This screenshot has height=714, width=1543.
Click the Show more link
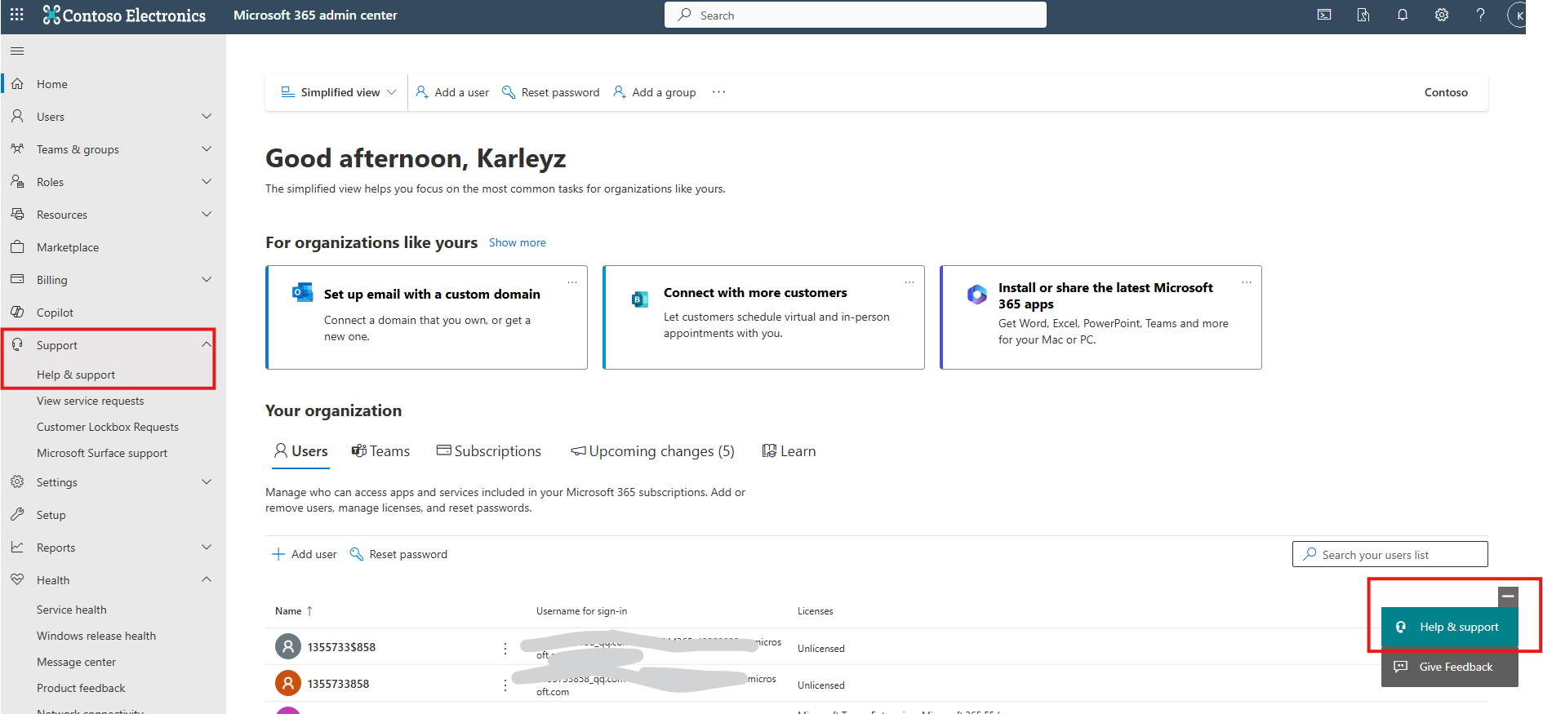coord(518,242)
